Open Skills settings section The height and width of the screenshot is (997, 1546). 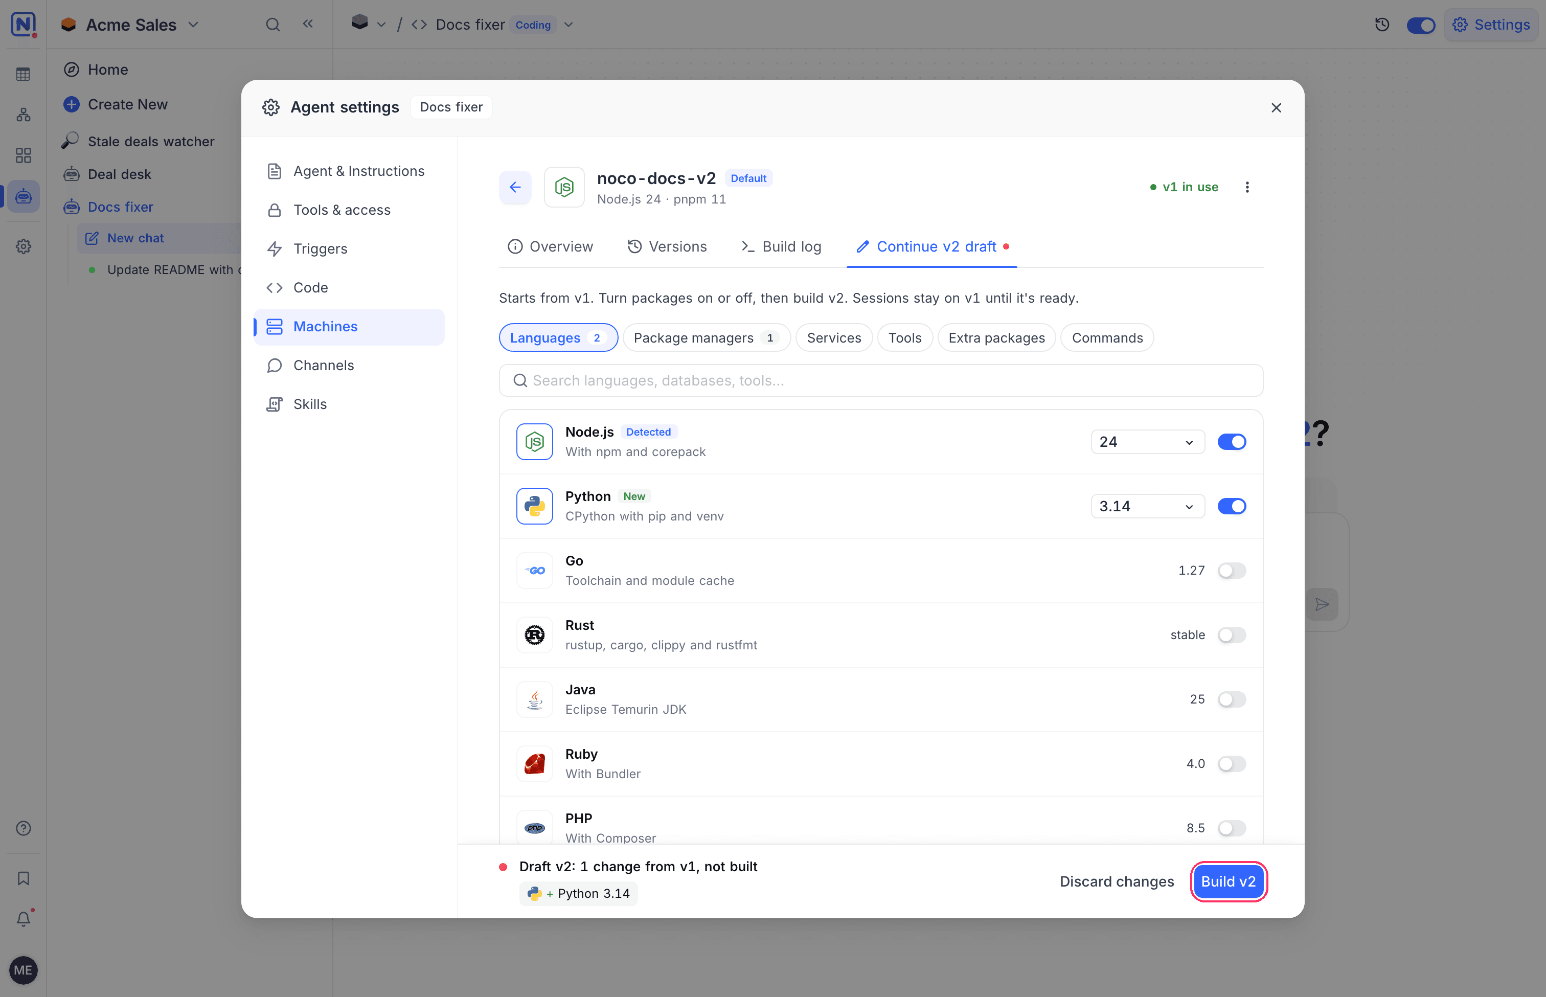click(349, 404)
